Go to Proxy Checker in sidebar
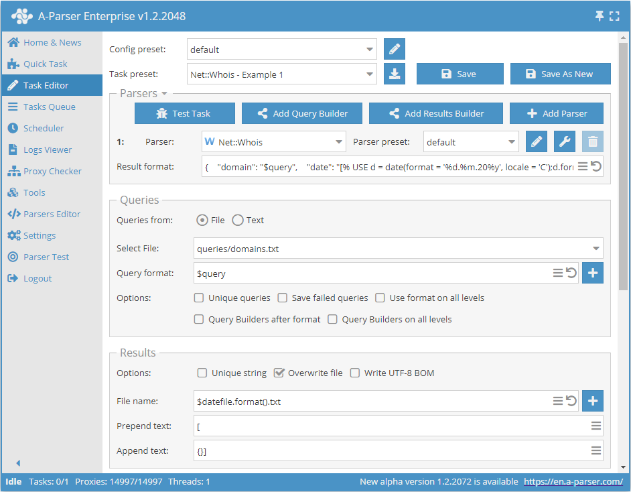Image resolution: width=631 pixels, height=492 pixels. [x=52, y=171]
